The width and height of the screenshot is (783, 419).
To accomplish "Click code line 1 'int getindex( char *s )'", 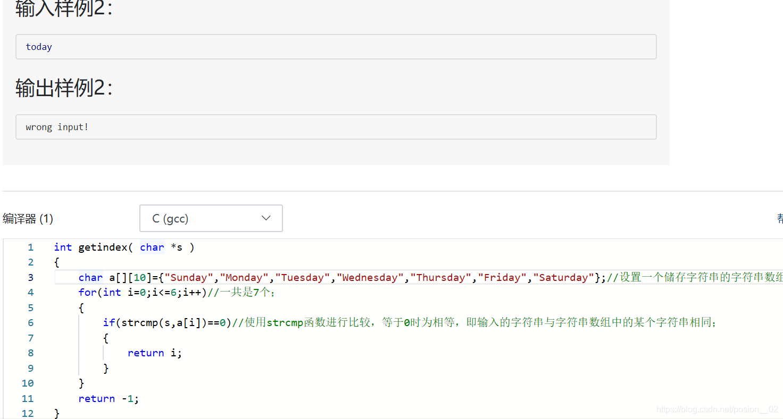I will 124,247.
